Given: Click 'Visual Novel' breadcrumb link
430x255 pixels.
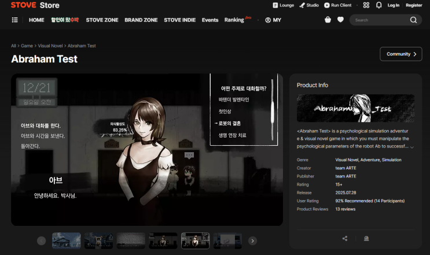Looking at the screenshot, I should (50, 46).
